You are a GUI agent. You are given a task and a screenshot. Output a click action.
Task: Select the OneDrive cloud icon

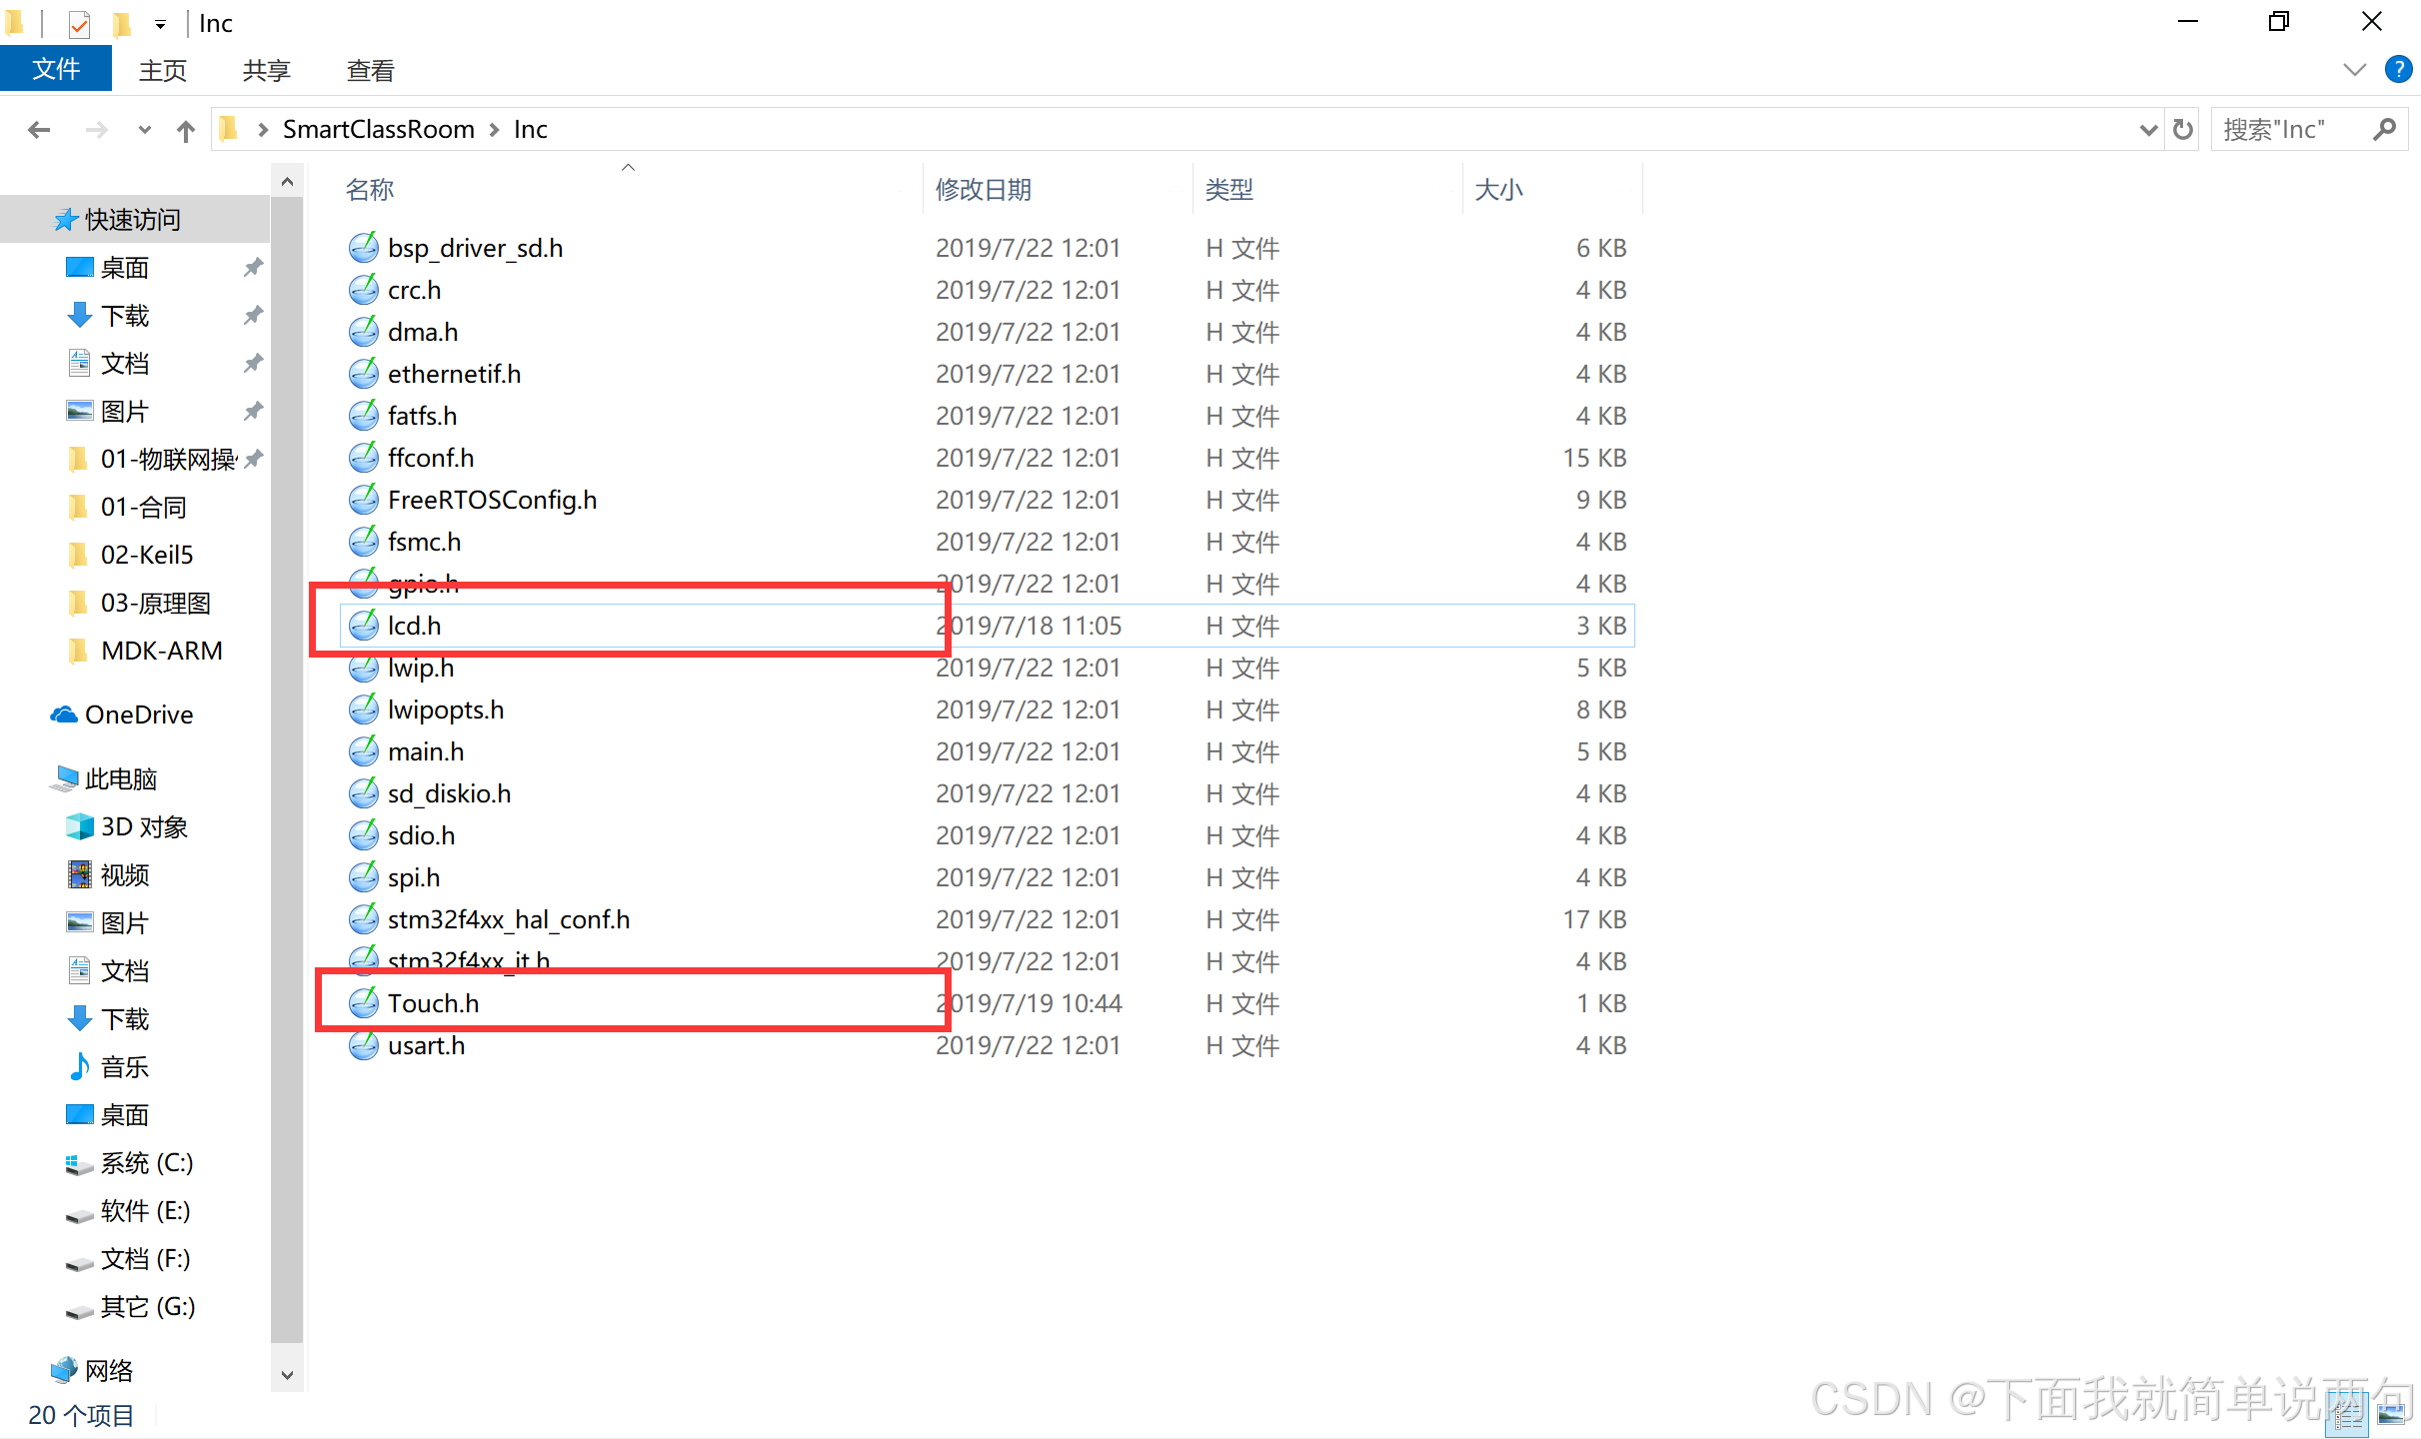64,715
